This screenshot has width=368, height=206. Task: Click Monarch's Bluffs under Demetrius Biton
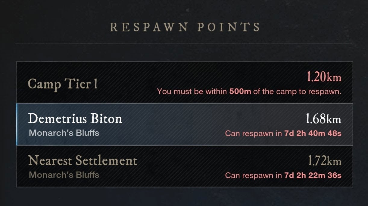64,133
